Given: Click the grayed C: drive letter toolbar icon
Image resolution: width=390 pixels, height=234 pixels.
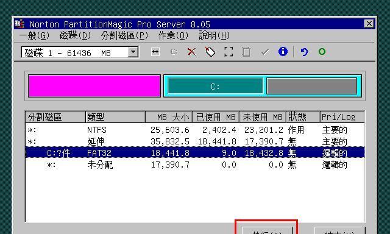Looking at the screenshot, I should [x=174, y=52].
